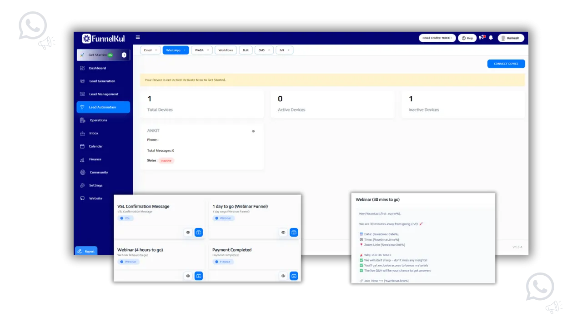
Task: Preview the VSL Confirmation Message with eye icon
Action: (188, 232)
